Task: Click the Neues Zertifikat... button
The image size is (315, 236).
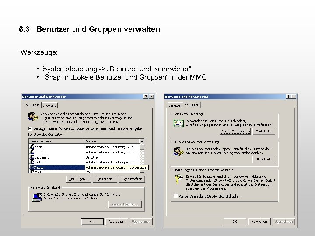Action: point(235,132)
